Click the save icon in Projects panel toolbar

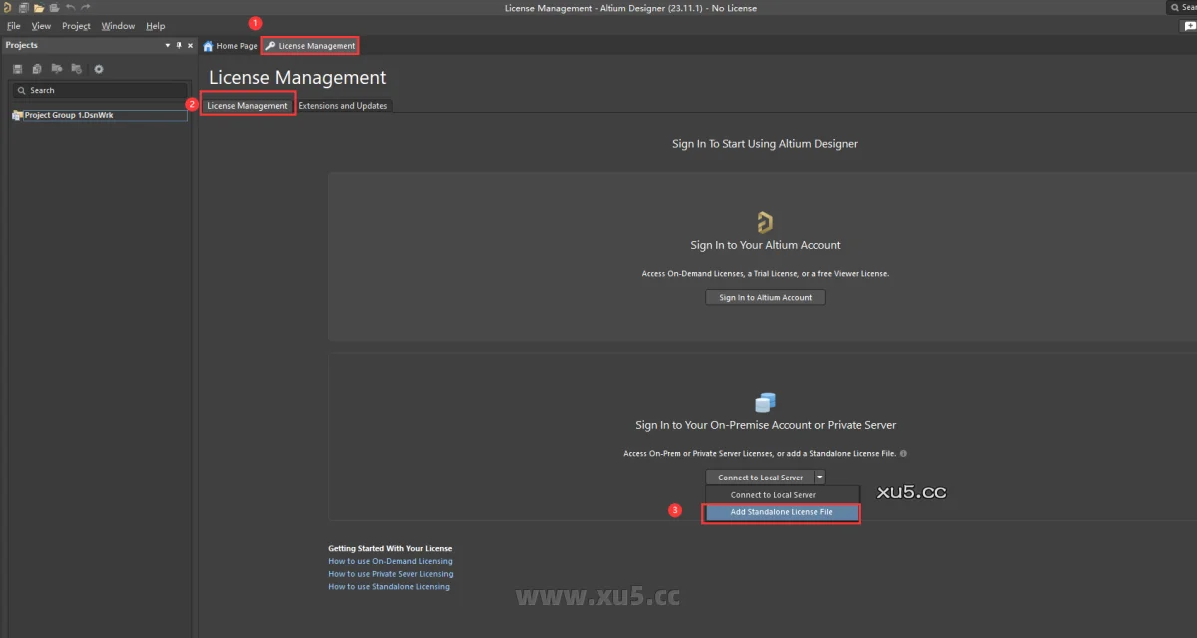pyautogui.click(x=18, y=69)
